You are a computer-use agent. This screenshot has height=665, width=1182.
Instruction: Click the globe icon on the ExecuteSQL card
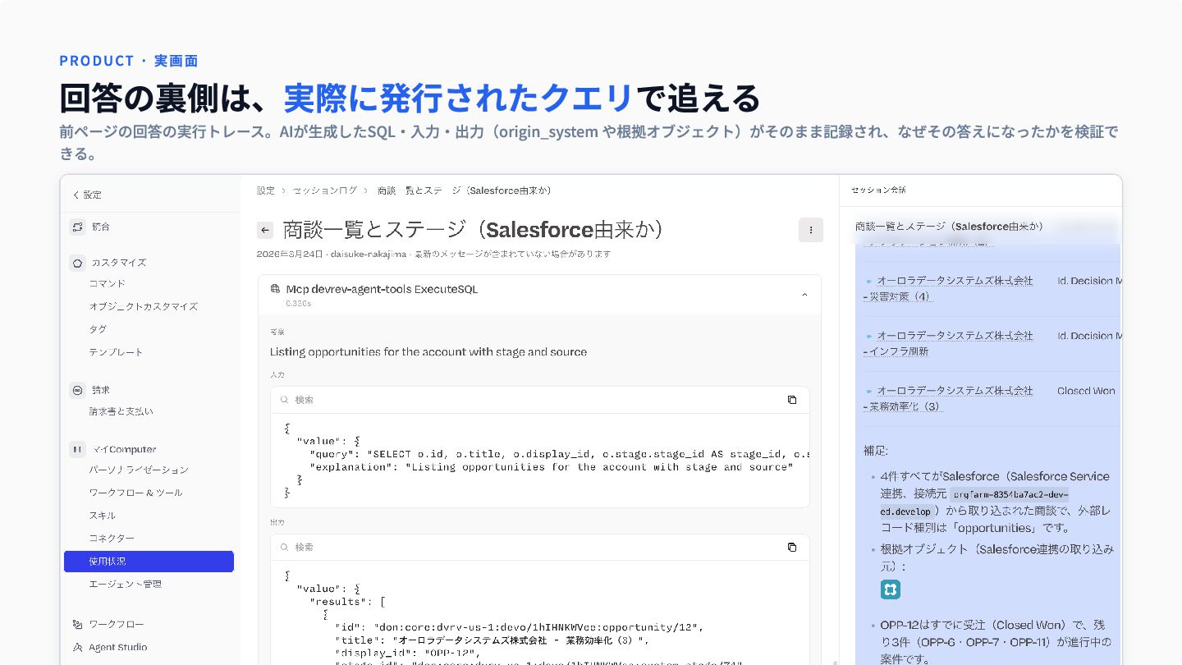coord(275,289)
